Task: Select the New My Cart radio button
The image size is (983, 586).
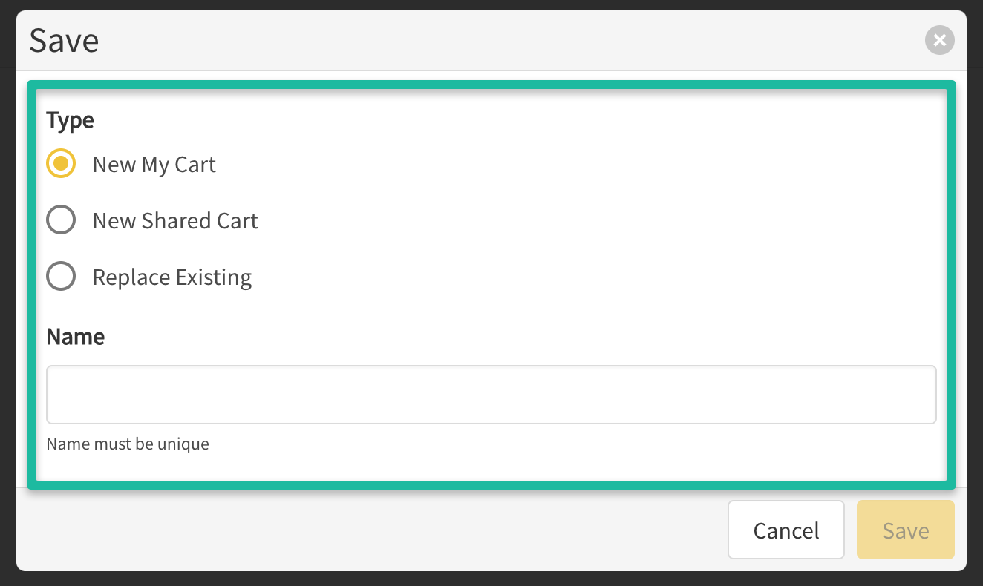Action: coord(61,164)
